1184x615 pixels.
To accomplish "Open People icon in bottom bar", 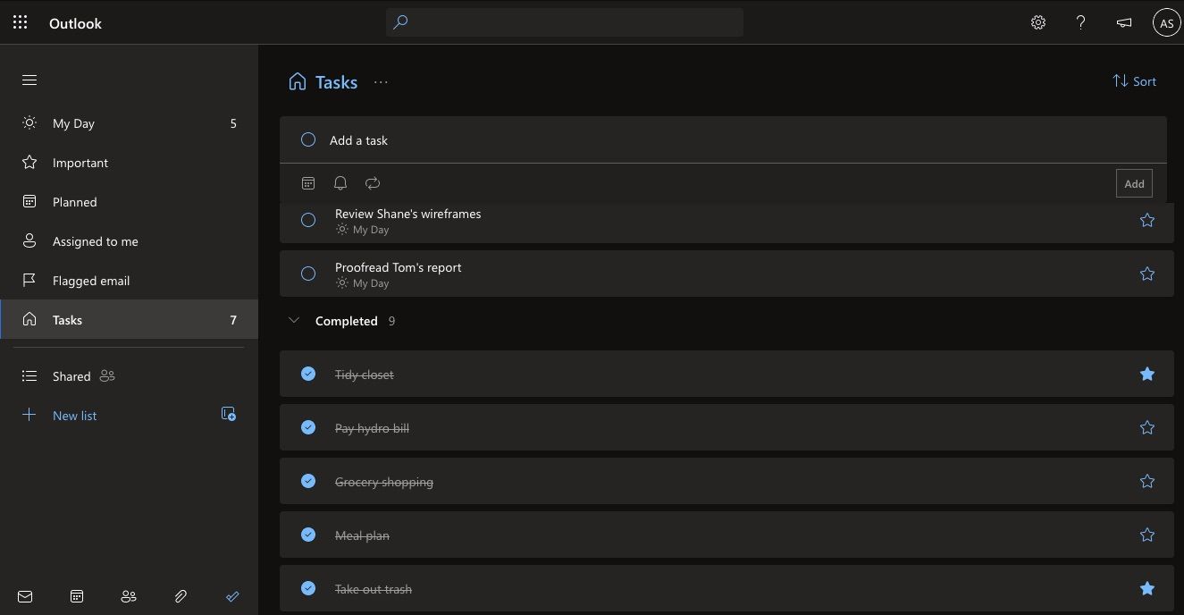I will [x=129, y=596].
